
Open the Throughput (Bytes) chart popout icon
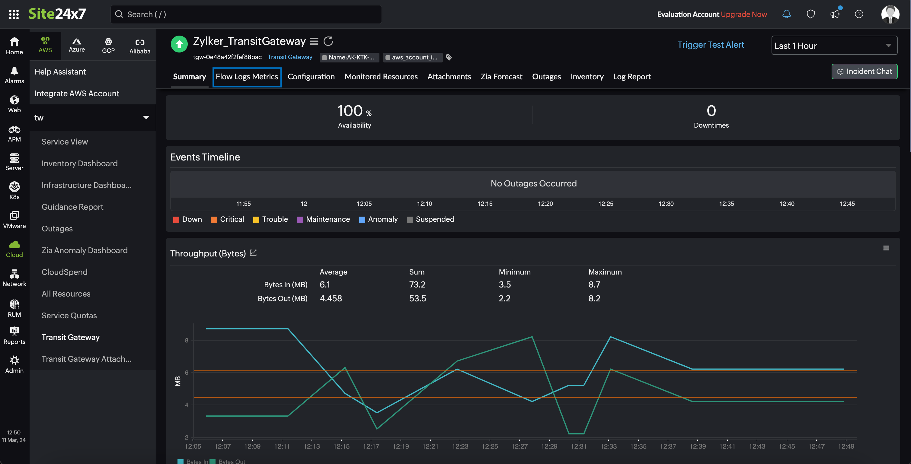[253, 253]
